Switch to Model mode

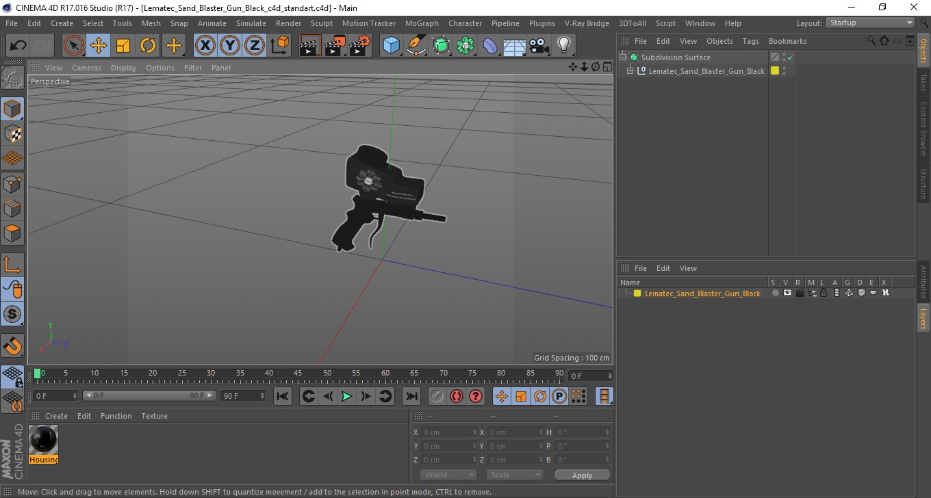13,109
